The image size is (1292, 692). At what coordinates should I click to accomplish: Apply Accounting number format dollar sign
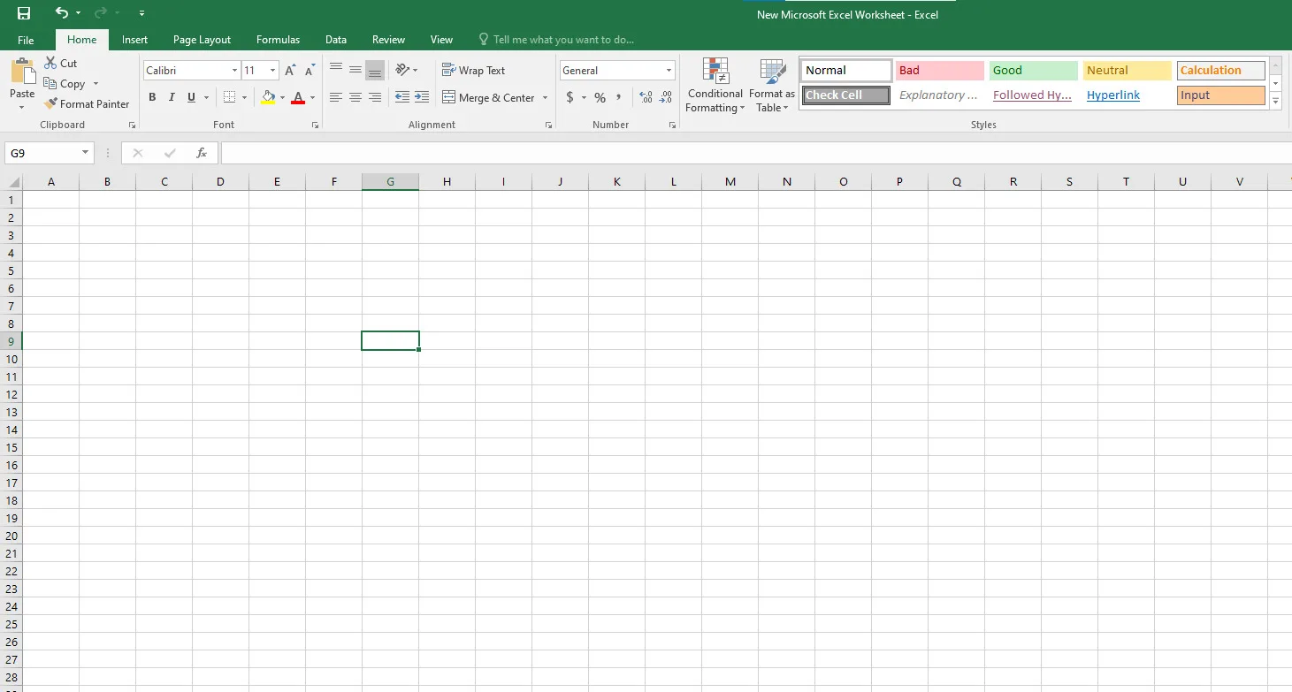click(570, 97)
